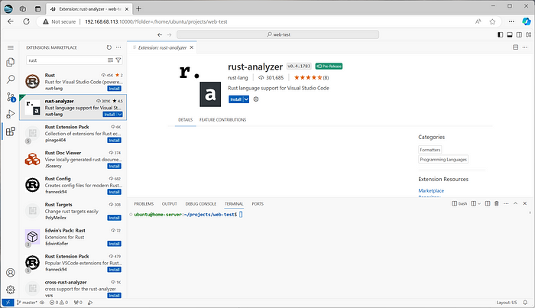Toggle the secondary side bar layout
The height and width of the screenshot is (308, 535).
click(x=519, y=34)
